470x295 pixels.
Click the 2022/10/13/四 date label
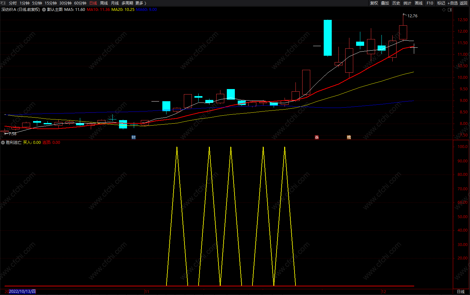tap(22, 291)
